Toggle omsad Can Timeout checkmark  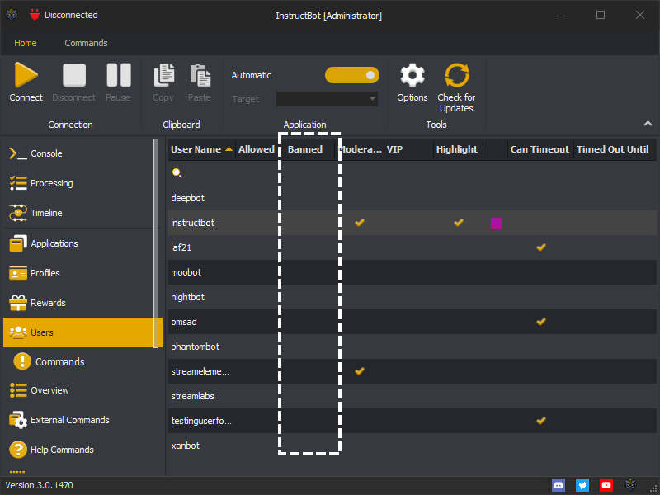[x=541, y=322]
